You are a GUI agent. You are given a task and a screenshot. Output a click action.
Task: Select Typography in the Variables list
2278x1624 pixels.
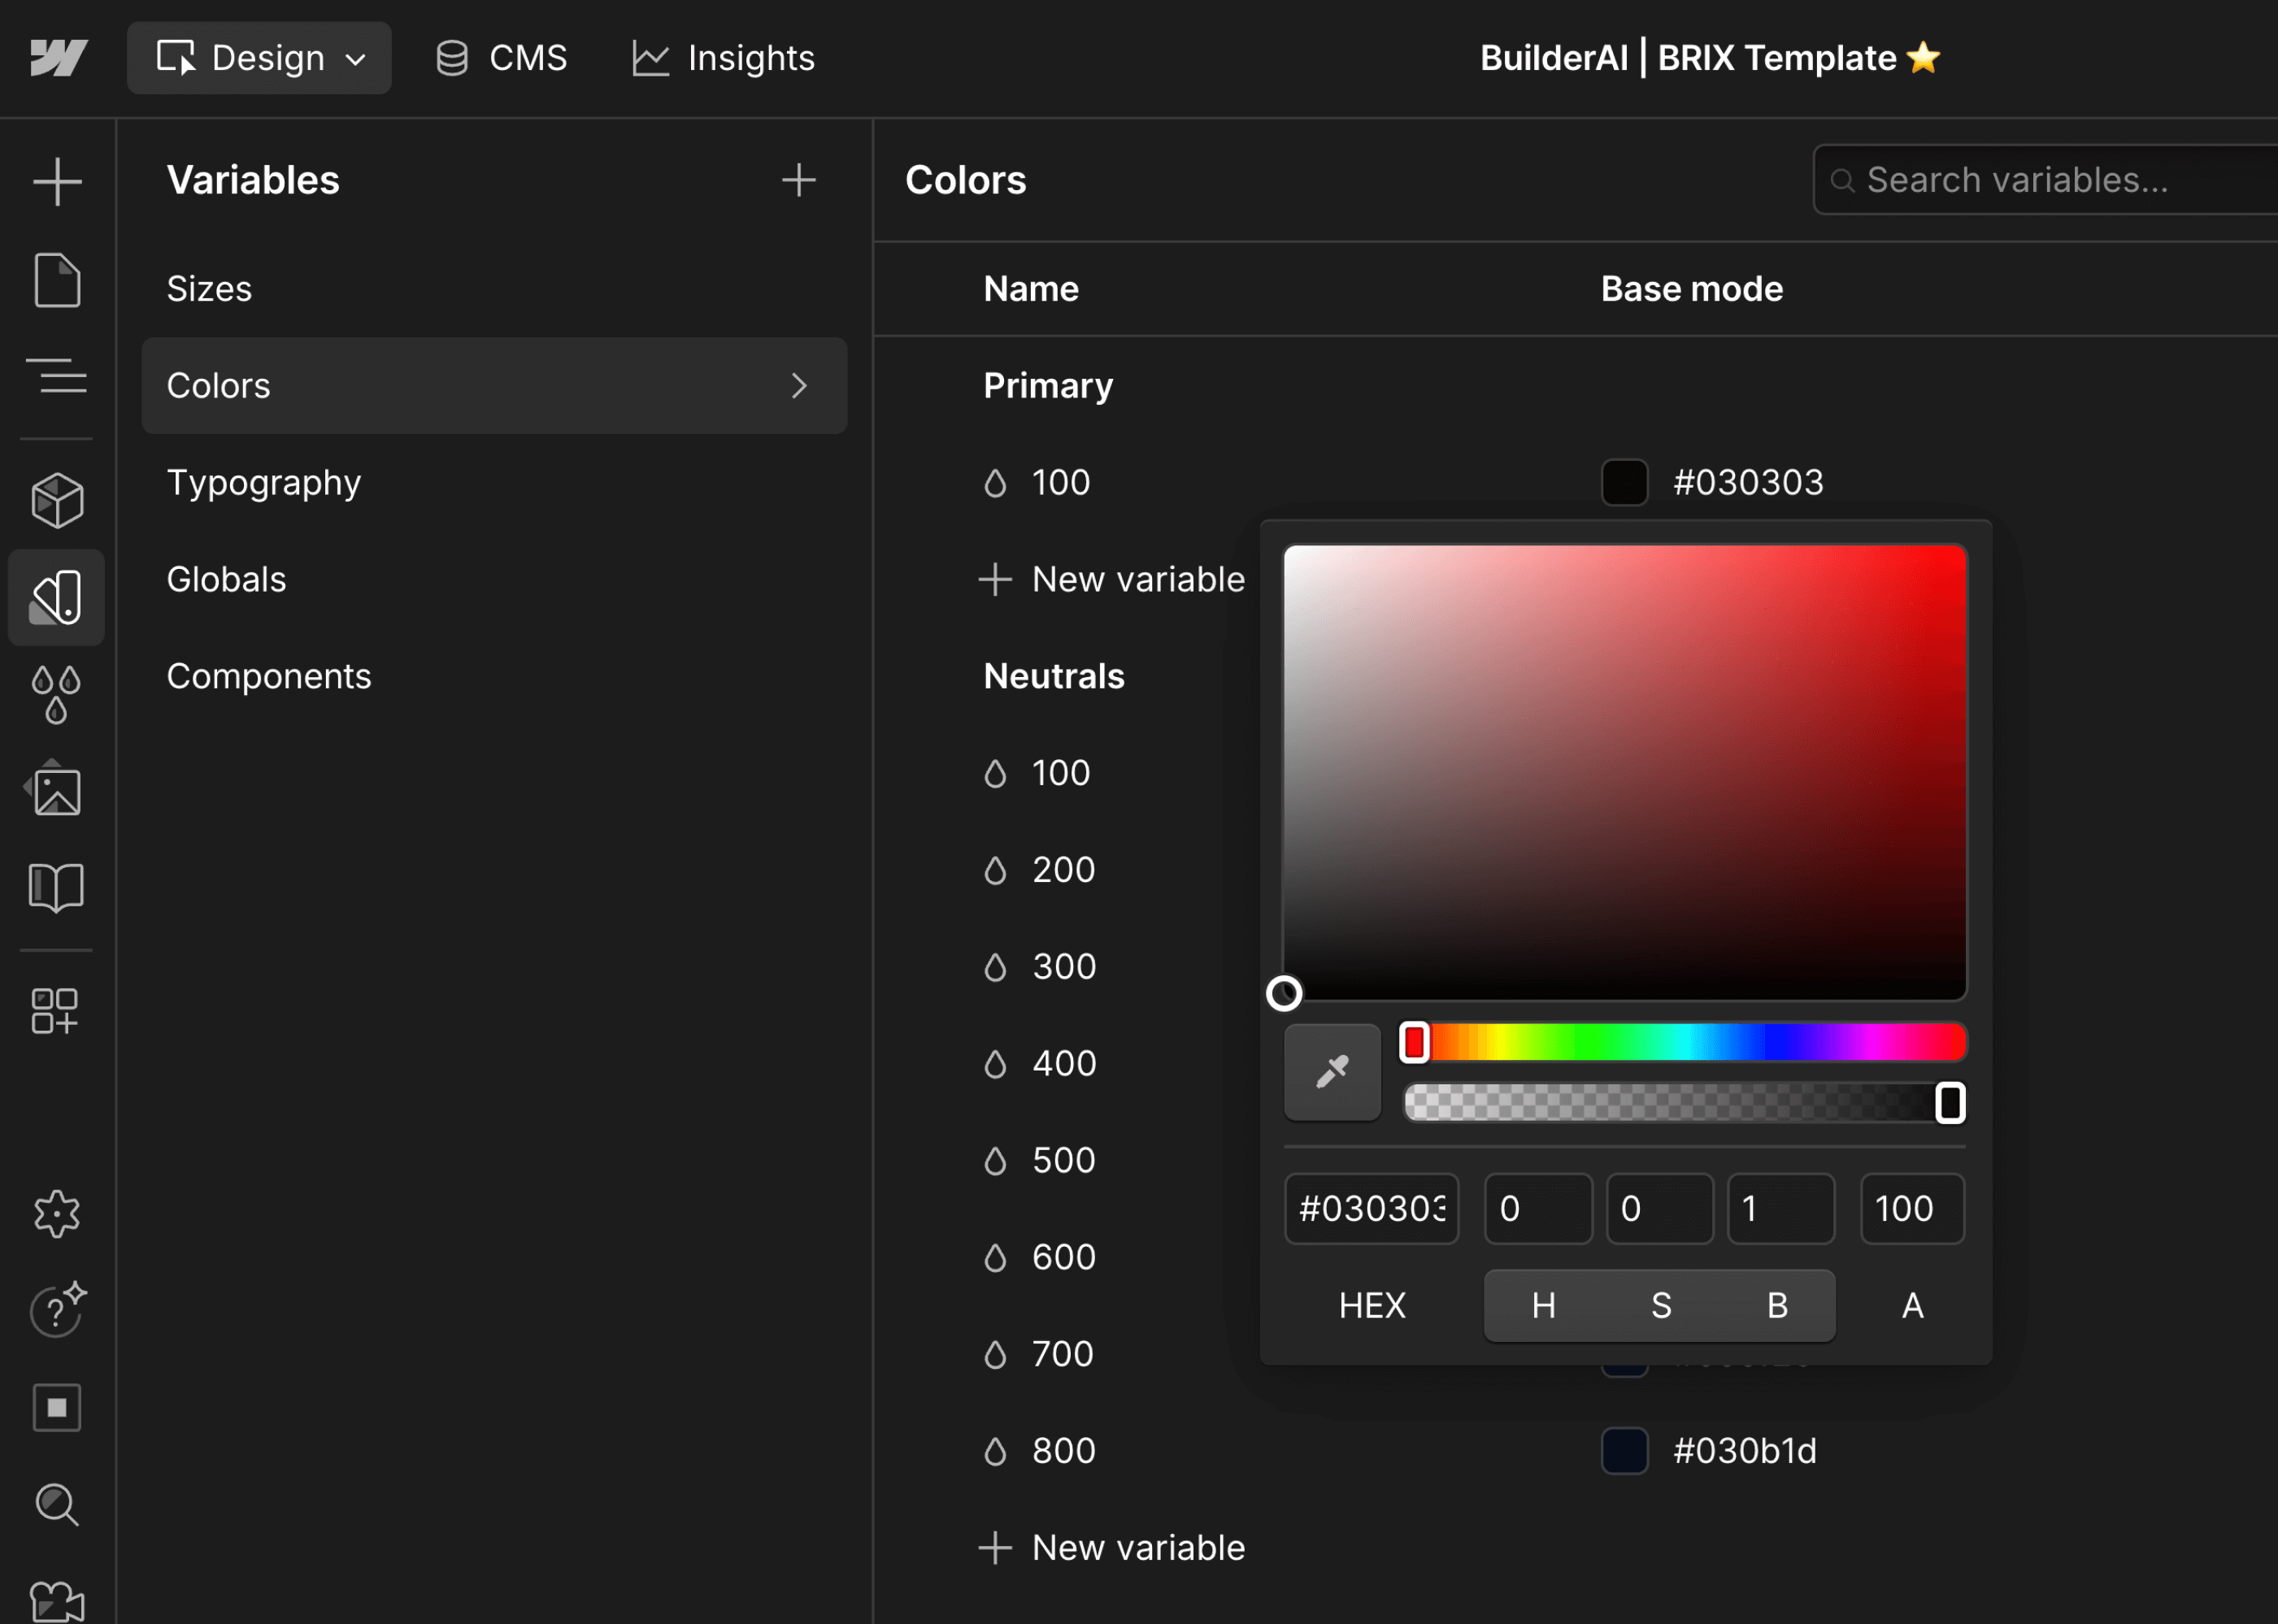click(264, 482)
